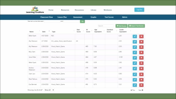This screenshot has height=99, width=176.
Task: Go to the Home page
Action: pyautogui.click(x=51, y=10)
